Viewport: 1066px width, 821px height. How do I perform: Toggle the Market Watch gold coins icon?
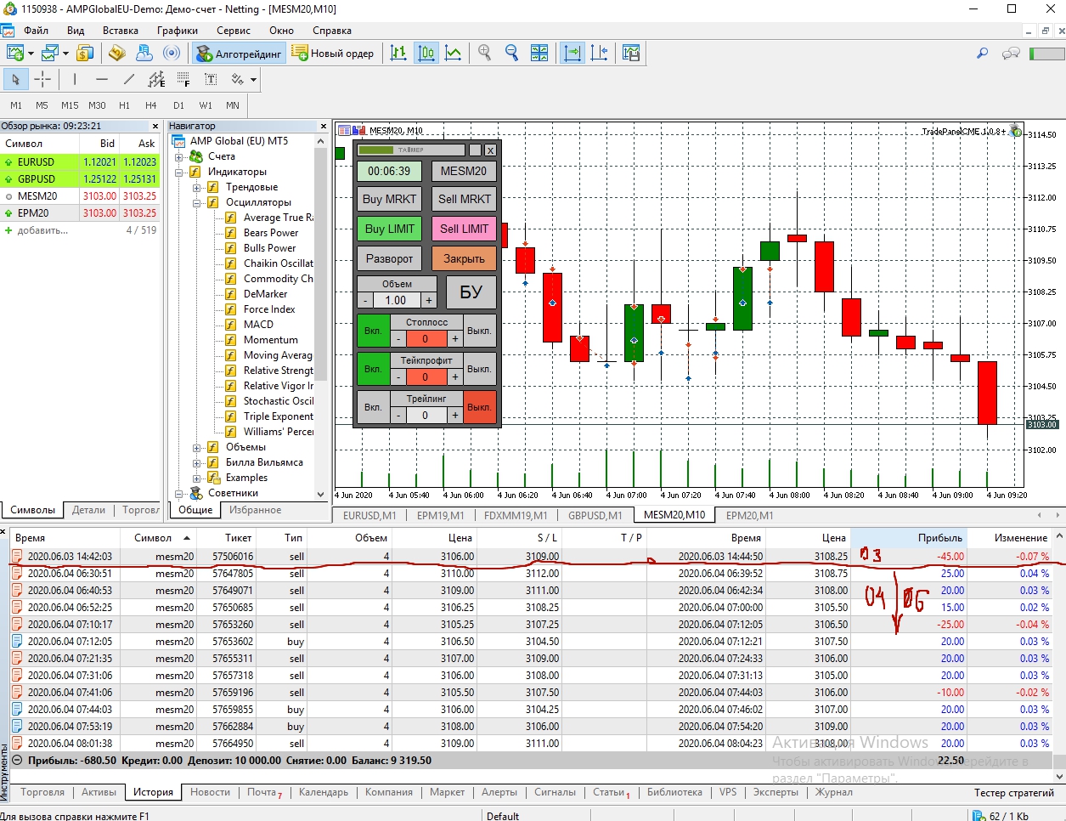click(x=85, y=54)
